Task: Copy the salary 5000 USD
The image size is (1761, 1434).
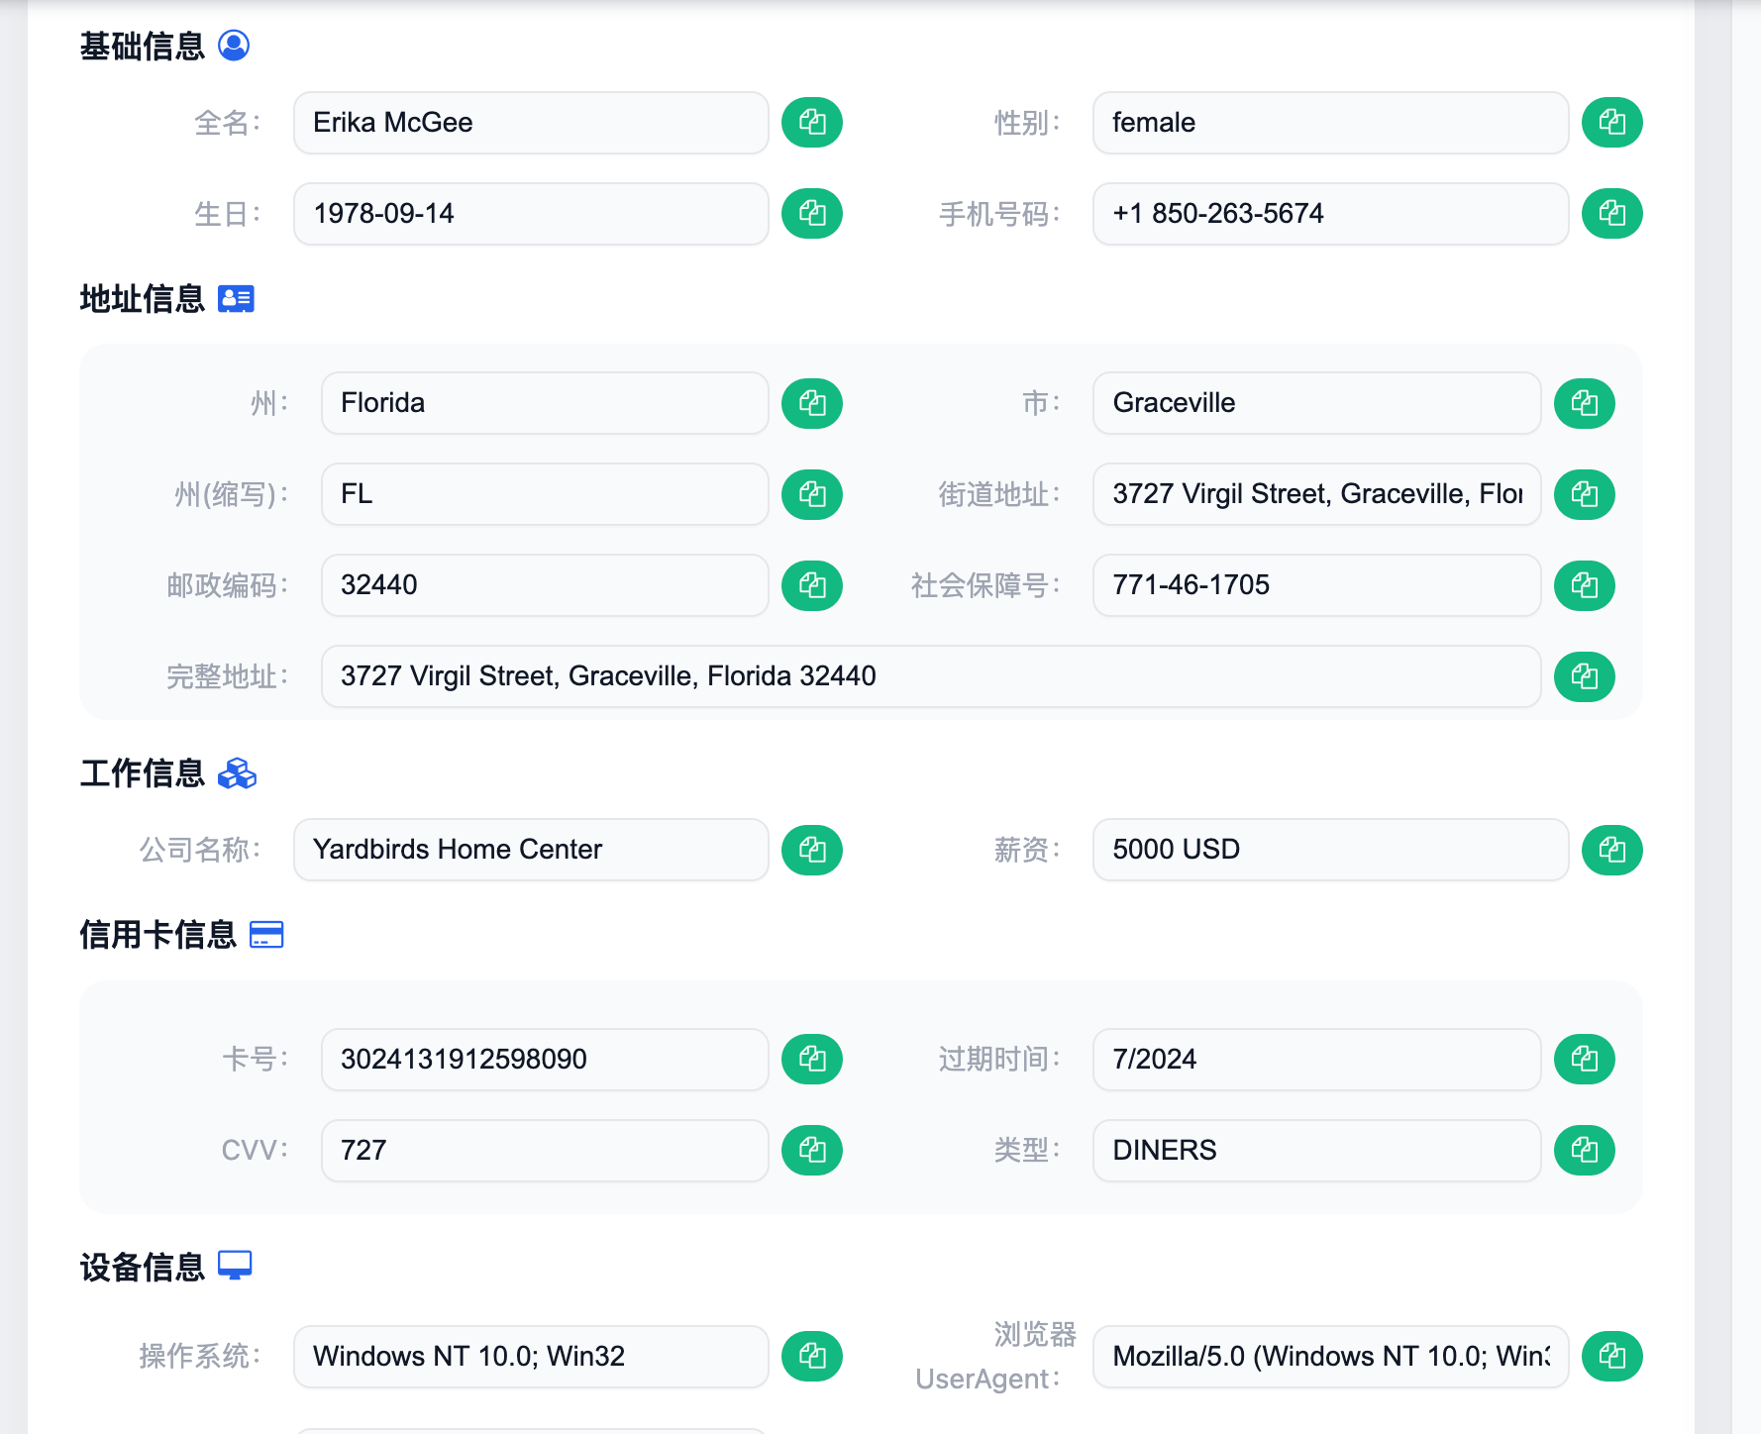Action: (1612, 850)
